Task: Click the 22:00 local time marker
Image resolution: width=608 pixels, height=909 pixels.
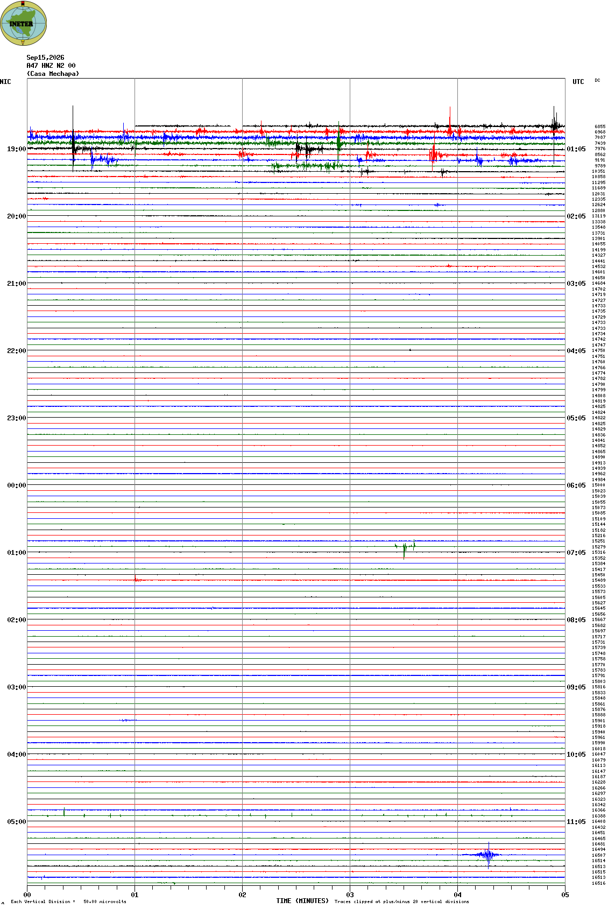Action: click(16, 351)
